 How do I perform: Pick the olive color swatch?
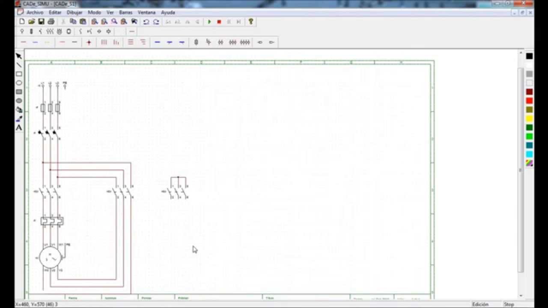tap(530, 110)
